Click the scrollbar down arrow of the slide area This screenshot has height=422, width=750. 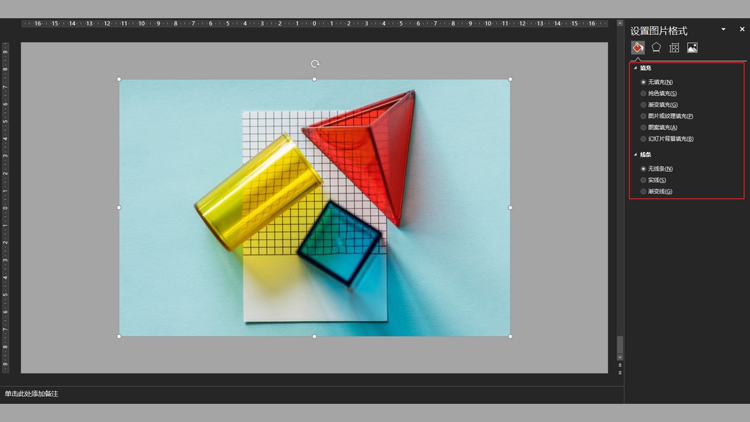[620, 357]
